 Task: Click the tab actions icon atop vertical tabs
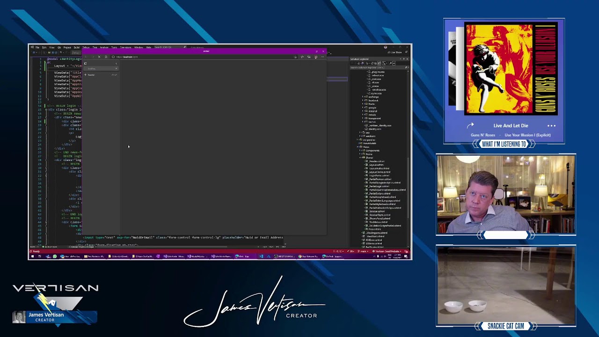[x=85, y=64]
